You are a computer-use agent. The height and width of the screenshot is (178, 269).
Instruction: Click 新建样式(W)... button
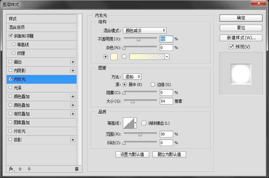pyautogui.click(x=241, y=38)
